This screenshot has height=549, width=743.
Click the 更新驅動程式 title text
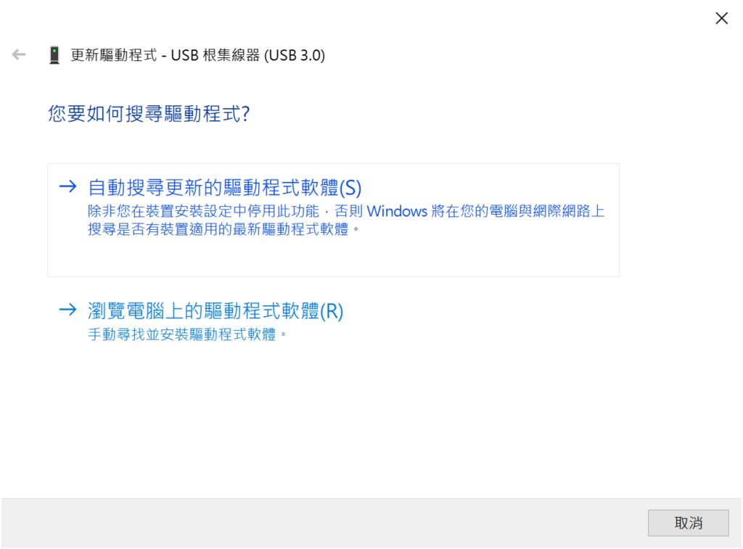pos(114,55)
